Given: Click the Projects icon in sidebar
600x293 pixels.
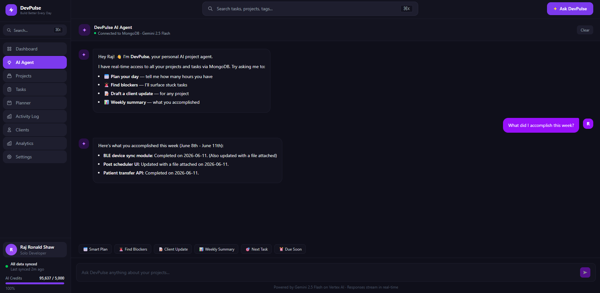Looking at the screenshot, I should (9, 76).
